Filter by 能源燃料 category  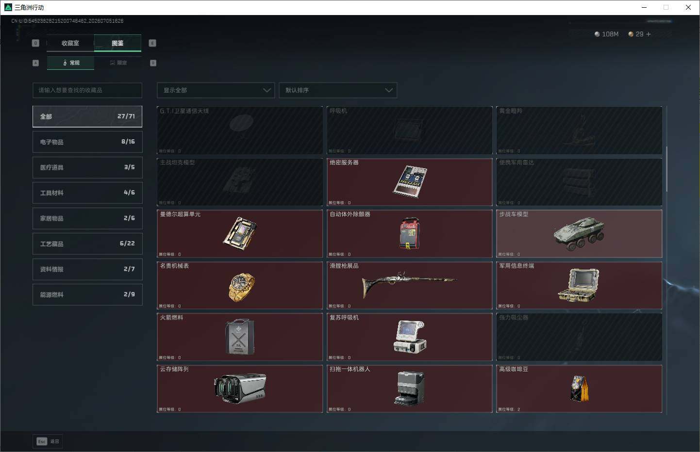click(87, 294)
